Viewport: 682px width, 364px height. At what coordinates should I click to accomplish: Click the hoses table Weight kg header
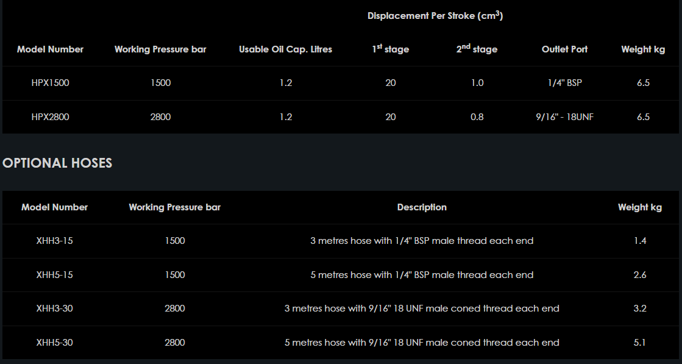(x=639, y=207)
